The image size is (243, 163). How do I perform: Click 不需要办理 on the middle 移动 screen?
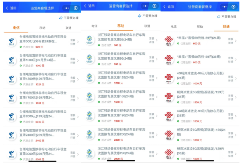tap(150, 16)
